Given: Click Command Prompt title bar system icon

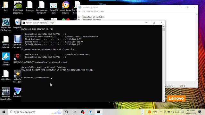Looking at the screenshot, I should click(x=24, y=23).
